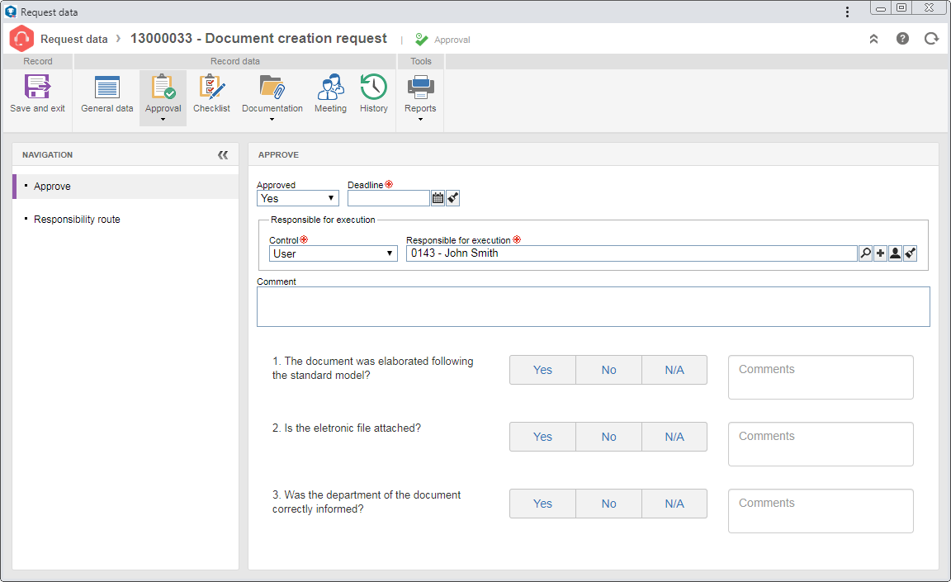Expand the Reports dropdown arrow
This screenshot has width=951, height=582.
click(420, 120)
